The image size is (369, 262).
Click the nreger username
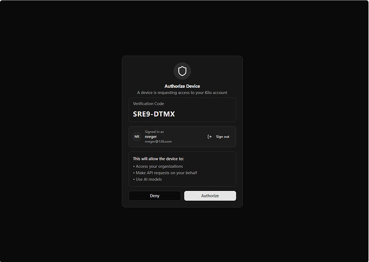(x=151, y=137)
